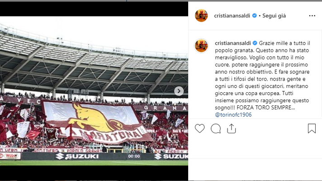Share post with upload arrow icon
The height and width of the screenshot is (181, 322).
232,129
